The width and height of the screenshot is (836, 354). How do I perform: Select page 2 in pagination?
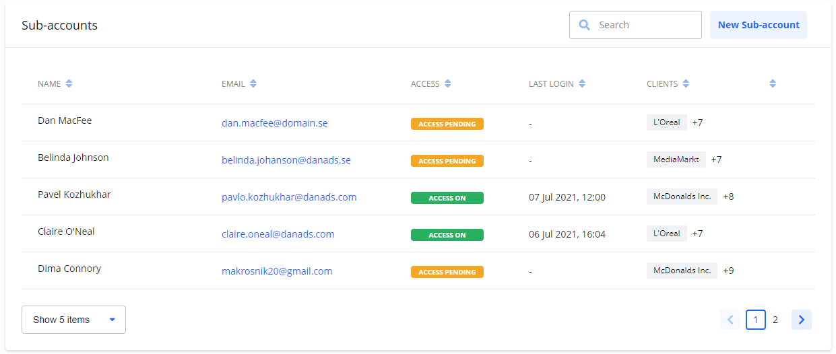(x=775, y=320)
